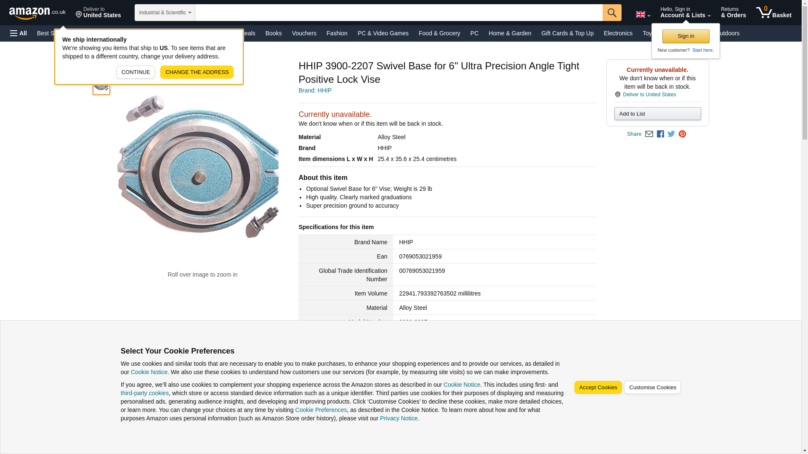Share product on Facebook
808x454 pixels.
tap(660, 134)
